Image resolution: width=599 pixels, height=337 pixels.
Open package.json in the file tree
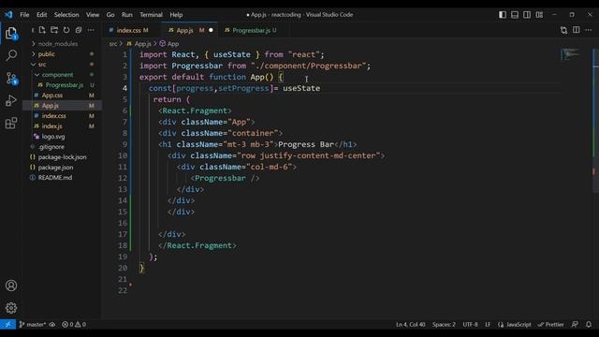(x=55, y=168)
